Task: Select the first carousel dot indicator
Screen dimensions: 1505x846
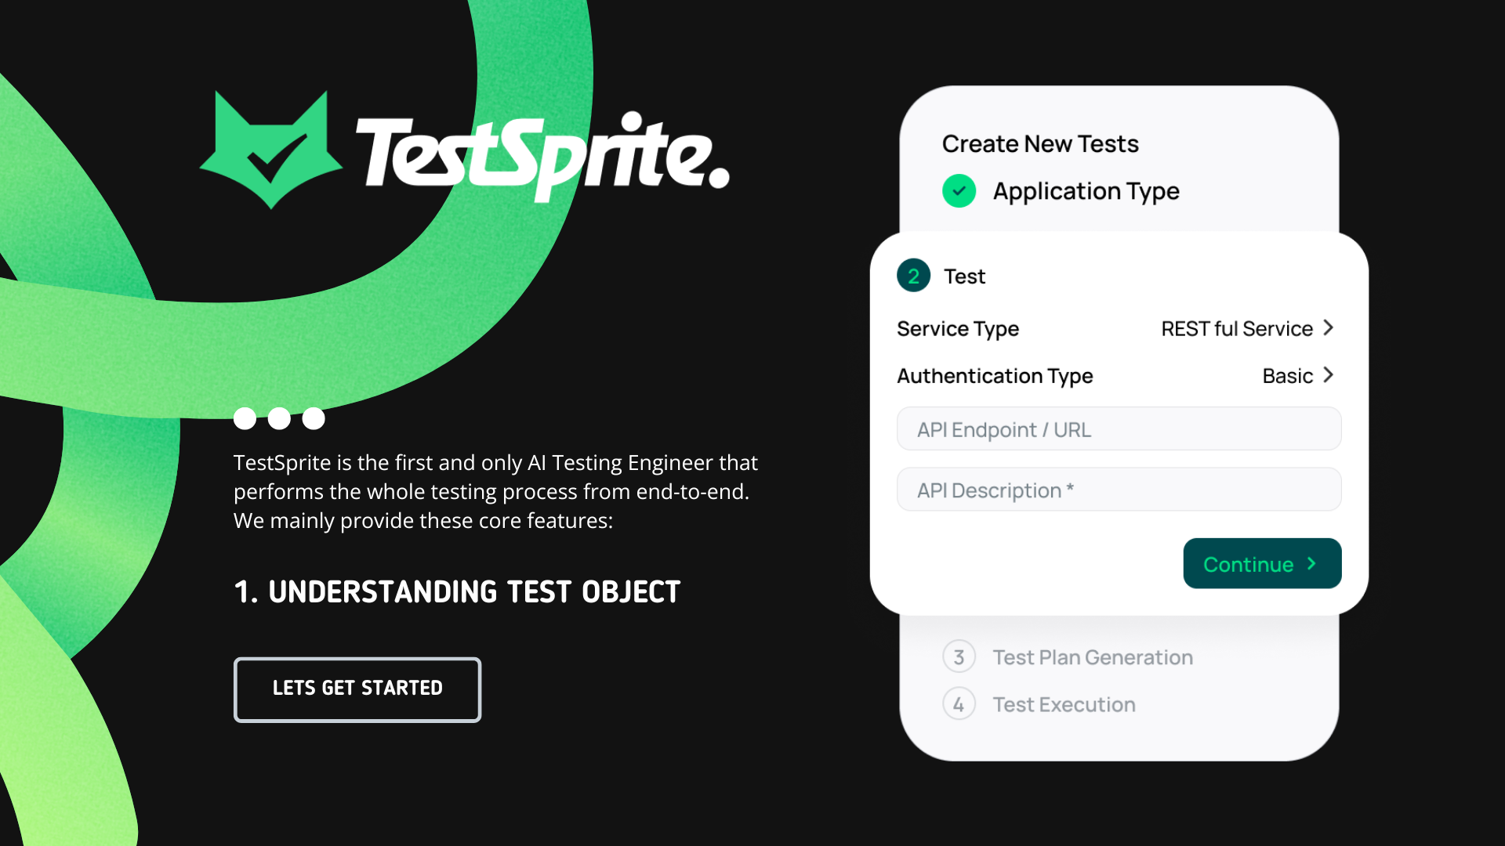Action: (245, 418)
